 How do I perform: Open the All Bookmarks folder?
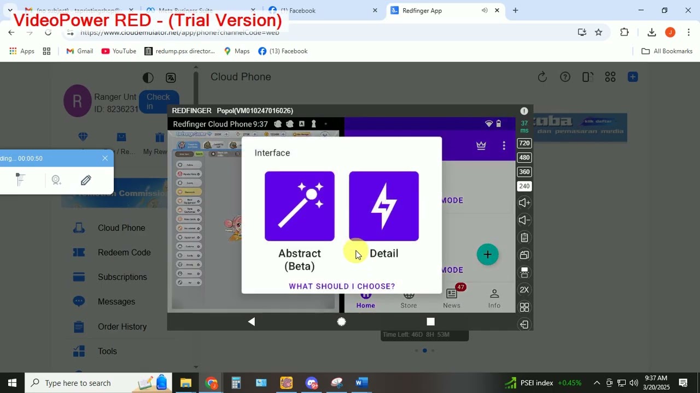[667, 51]
